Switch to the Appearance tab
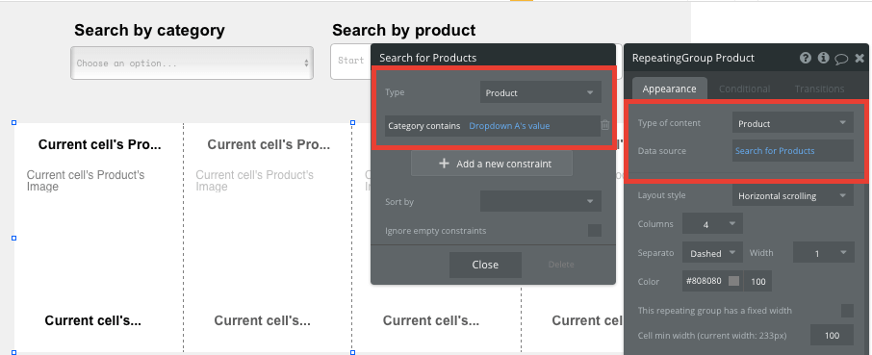This screenshot has width=872, height=355. click(x=669, y=89)
